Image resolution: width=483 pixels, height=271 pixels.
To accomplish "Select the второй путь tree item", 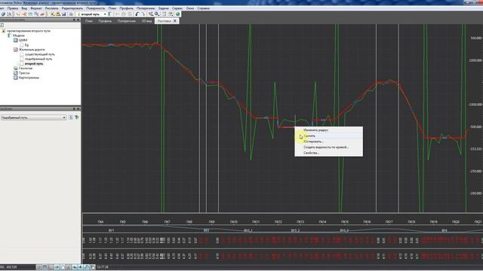I will coord(34,63).
